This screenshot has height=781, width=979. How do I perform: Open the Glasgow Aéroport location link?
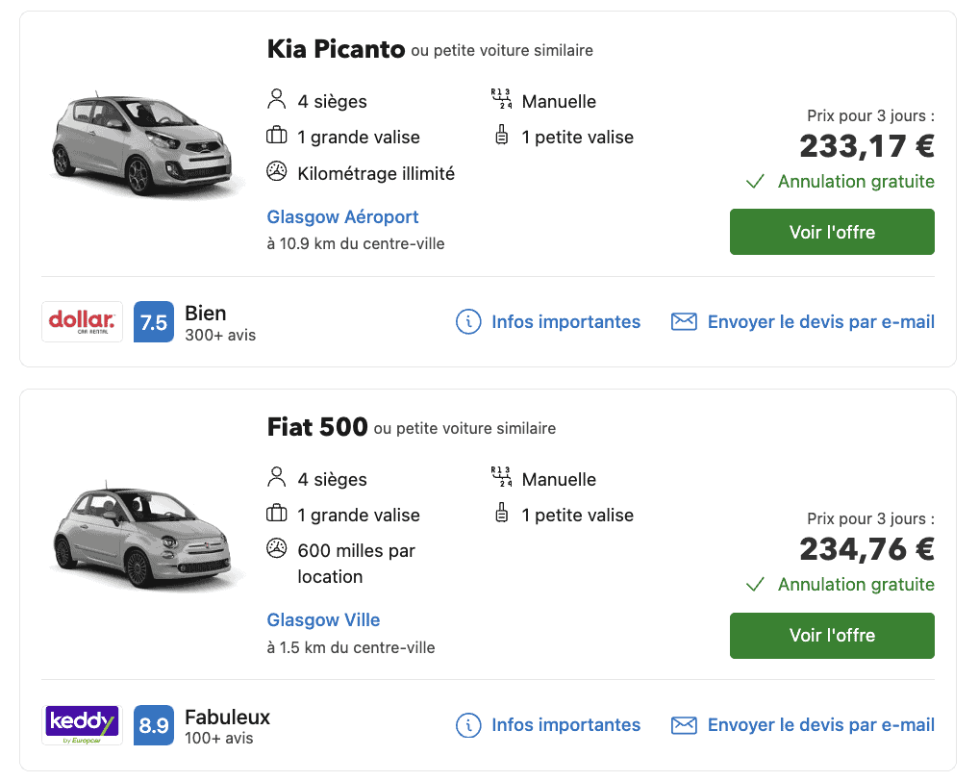(x=342, y=217)
